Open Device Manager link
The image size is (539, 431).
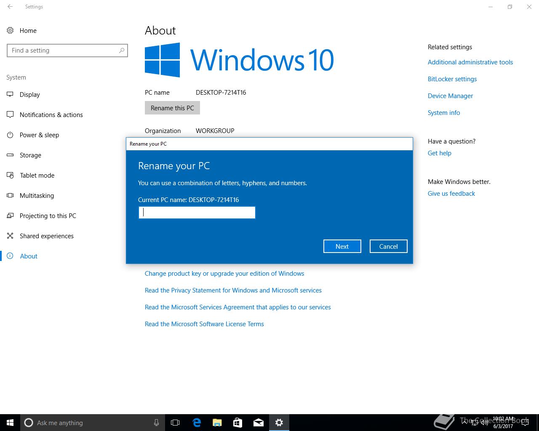point(450,96)
